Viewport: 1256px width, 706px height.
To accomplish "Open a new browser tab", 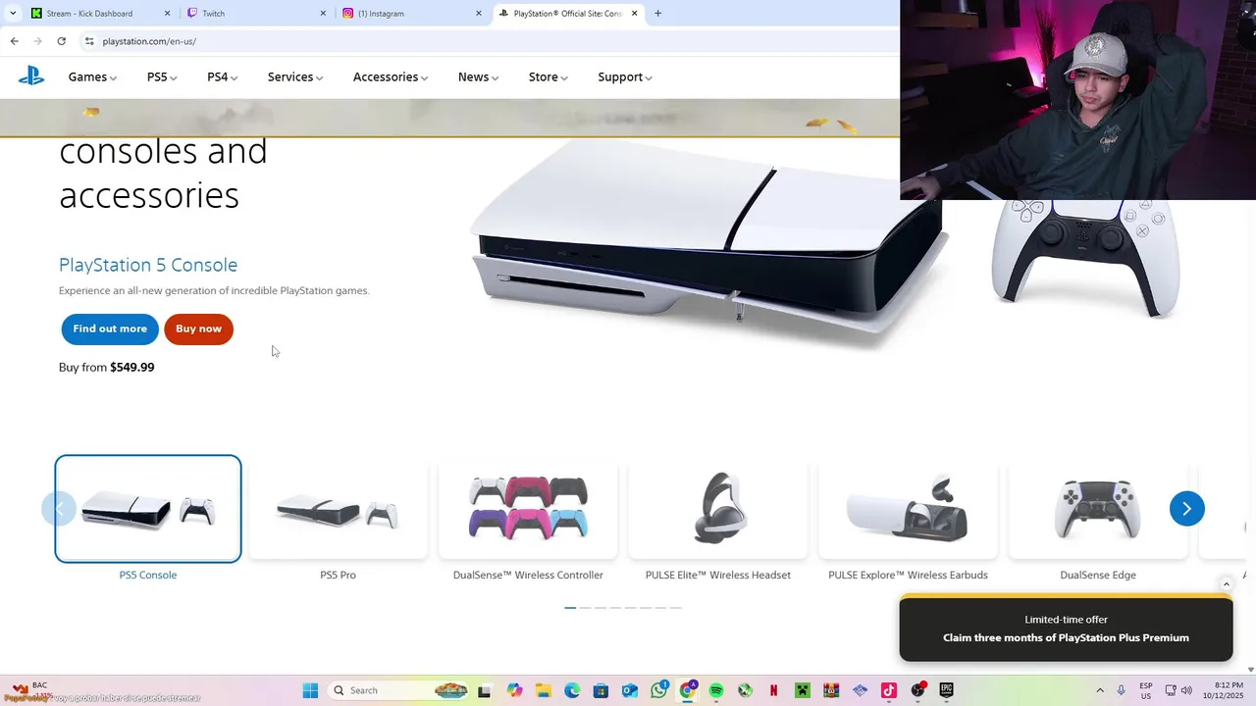I will [657, 14].
